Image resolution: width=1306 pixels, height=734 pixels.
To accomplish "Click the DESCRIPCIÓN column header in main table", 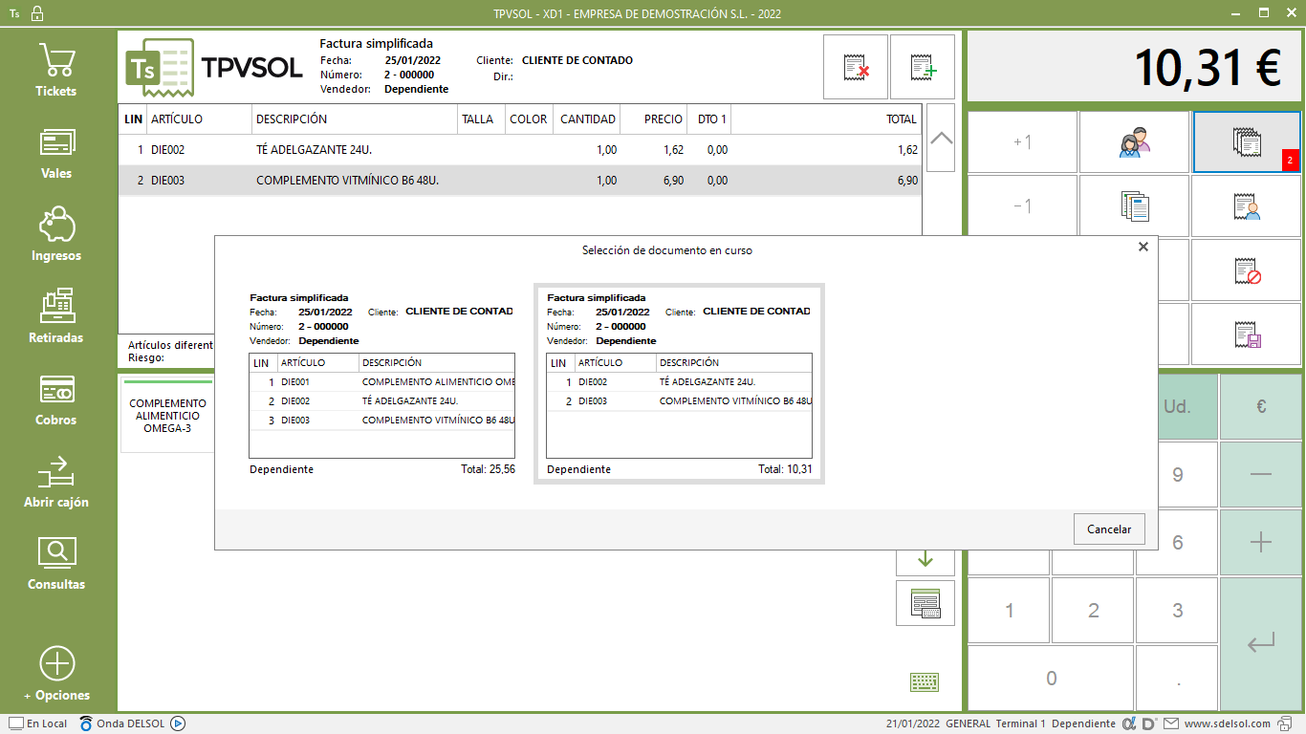I will tap(355, 119).
